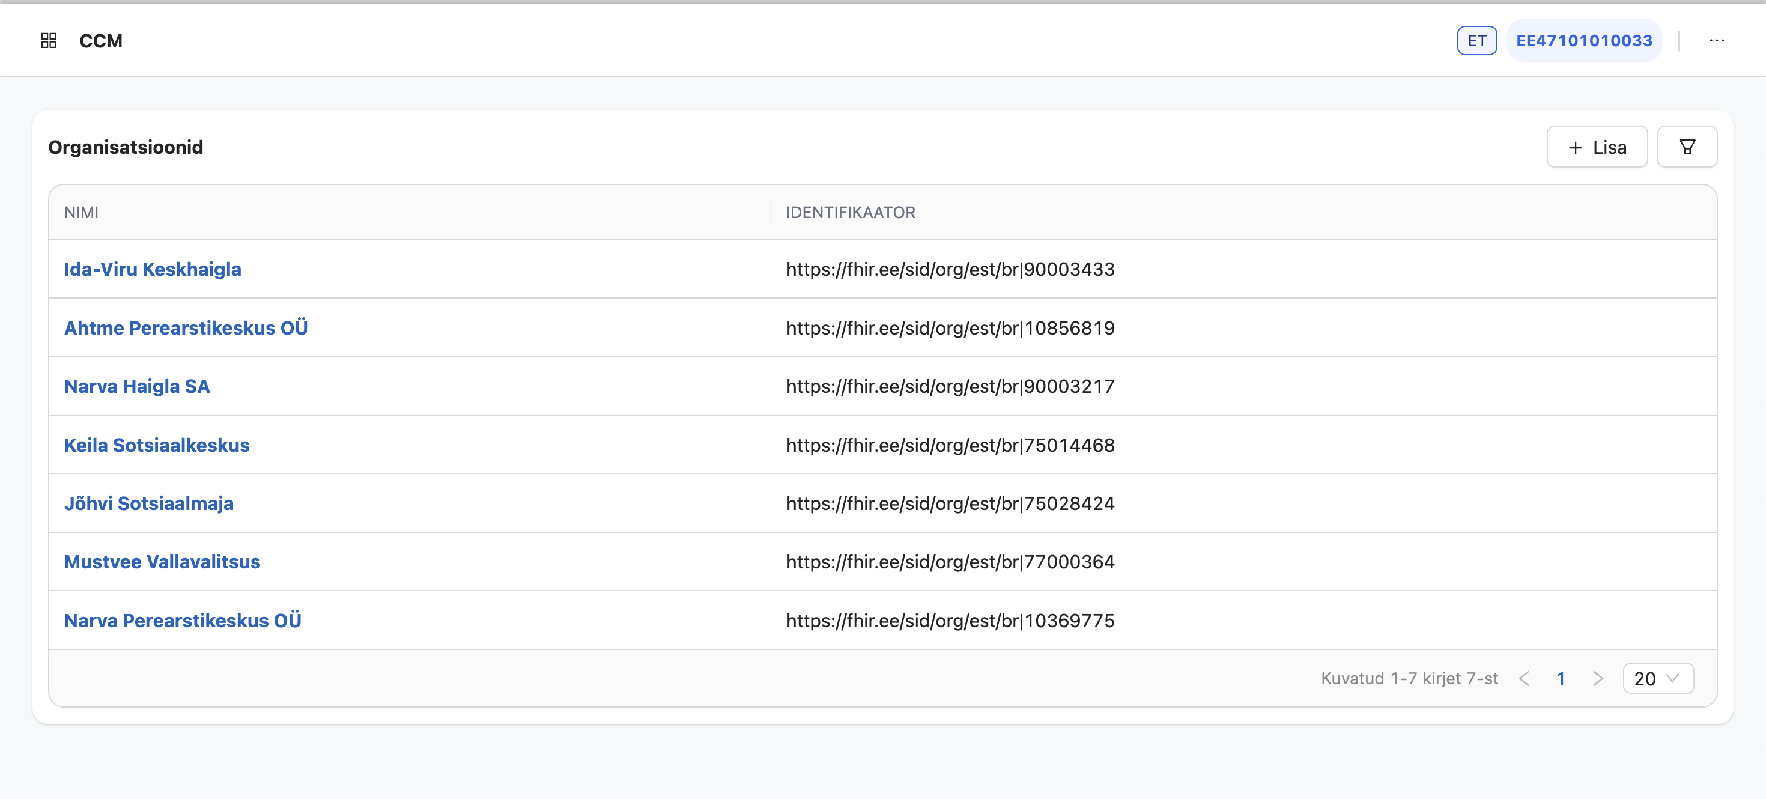Open Jõhvi Sotsiaalmaja organization

click(x=149, y=503)
